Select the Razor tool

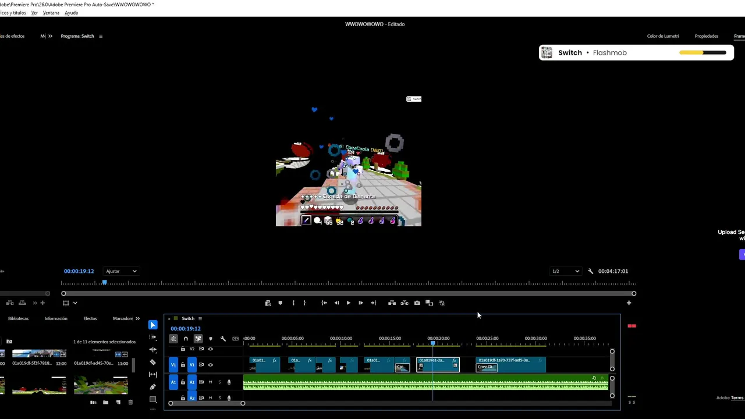153,362
